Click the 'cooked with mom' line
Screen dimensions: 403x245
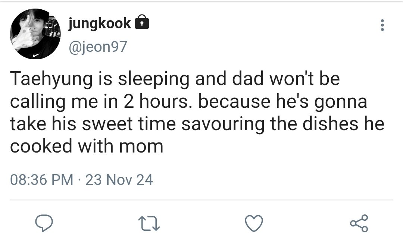[87, 146]
